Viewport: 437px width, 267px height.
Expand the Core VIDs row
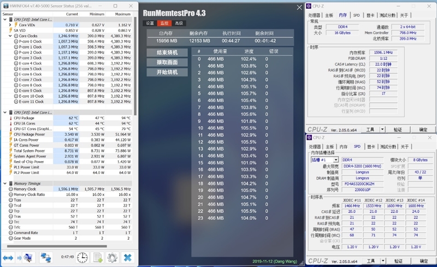pyautogui.click(x=10, y=25)
